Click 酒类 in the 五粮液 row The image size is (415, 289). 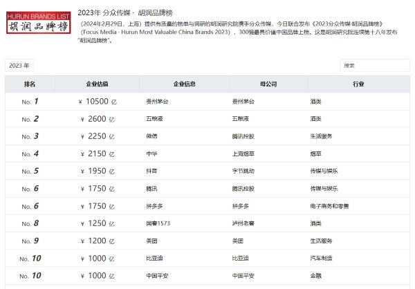coord(316,119)
